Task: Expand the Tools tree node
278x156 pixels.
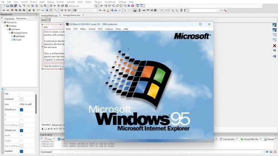Action: pos(12,39)
